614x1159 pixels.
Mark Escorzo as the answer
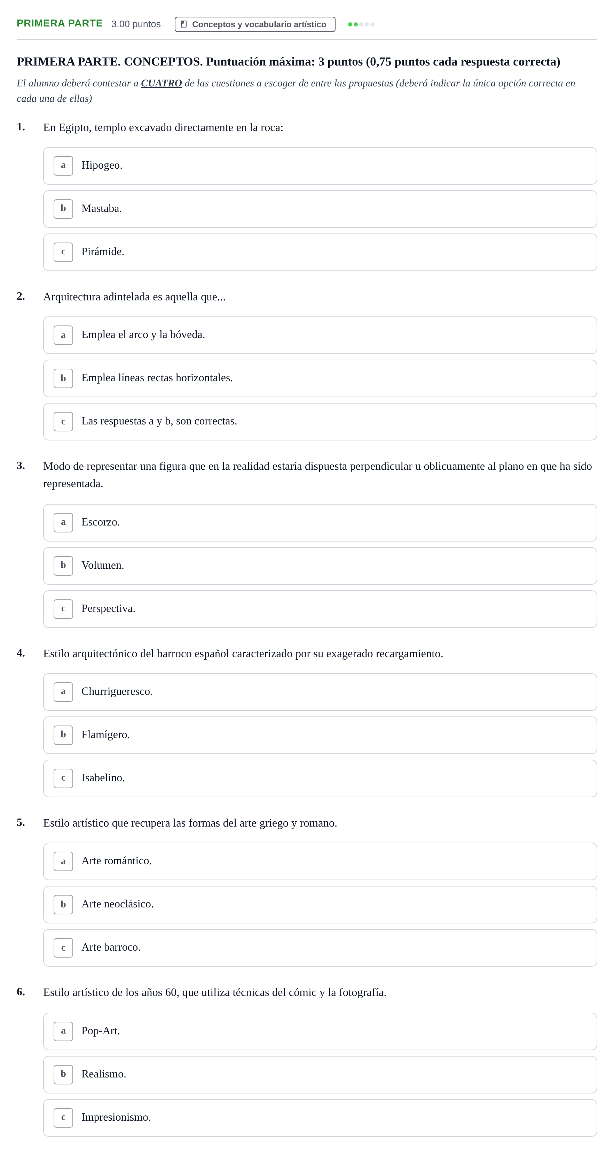[320, 522]
